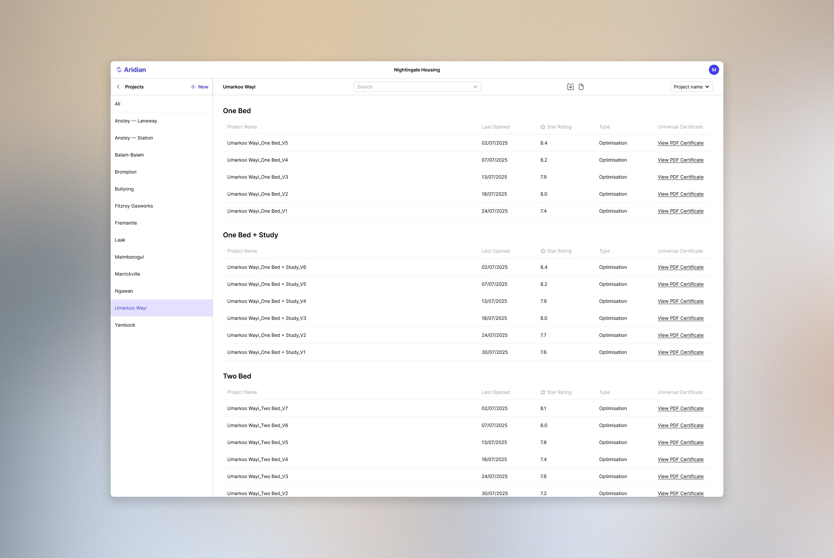This screenshot has height=558, width=834.
Task: Select Fitzroy Gasworks in the project list
Action: [134, 206]
